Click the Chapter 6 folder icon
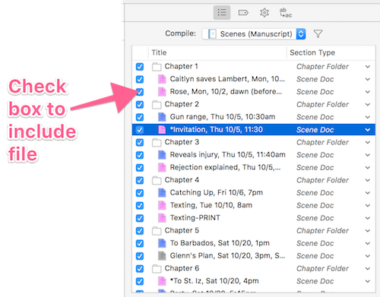Viewport: 380px width, 297px height. pos(157,269)
